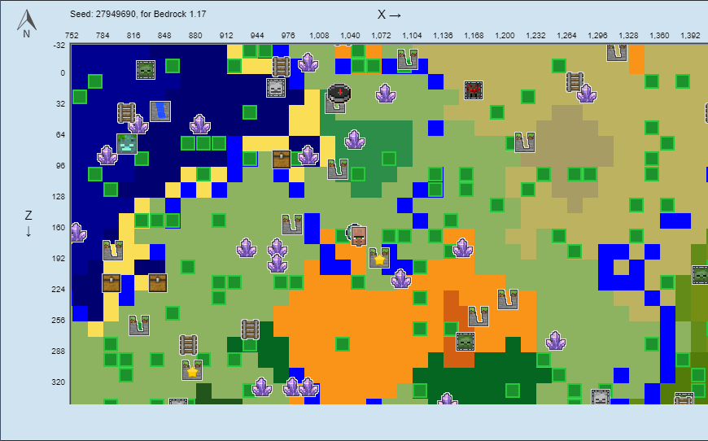The width and height of the screenshot is (708, 441).
Task: Select the red-eyed spider spawner icon
Action: tap(474, 90)
